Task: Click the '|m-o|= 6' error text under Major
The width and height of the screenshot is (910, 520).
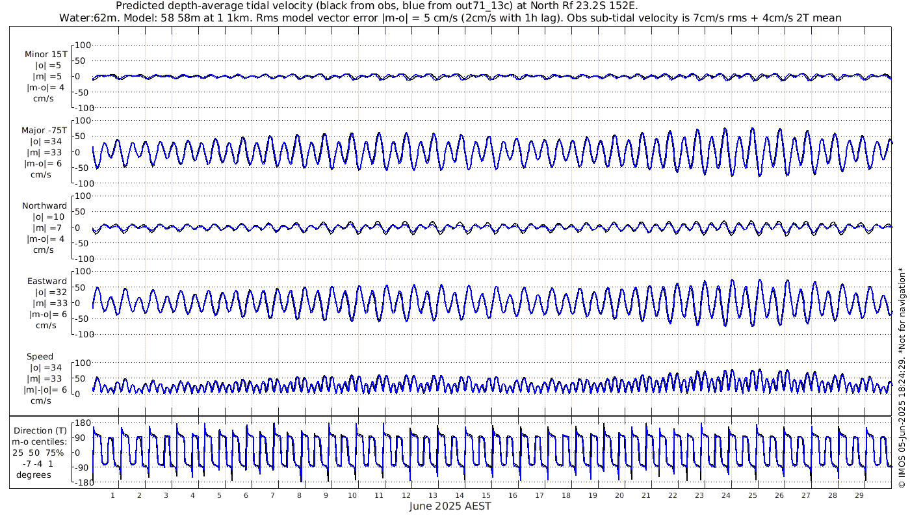Action: click(44, 163)
